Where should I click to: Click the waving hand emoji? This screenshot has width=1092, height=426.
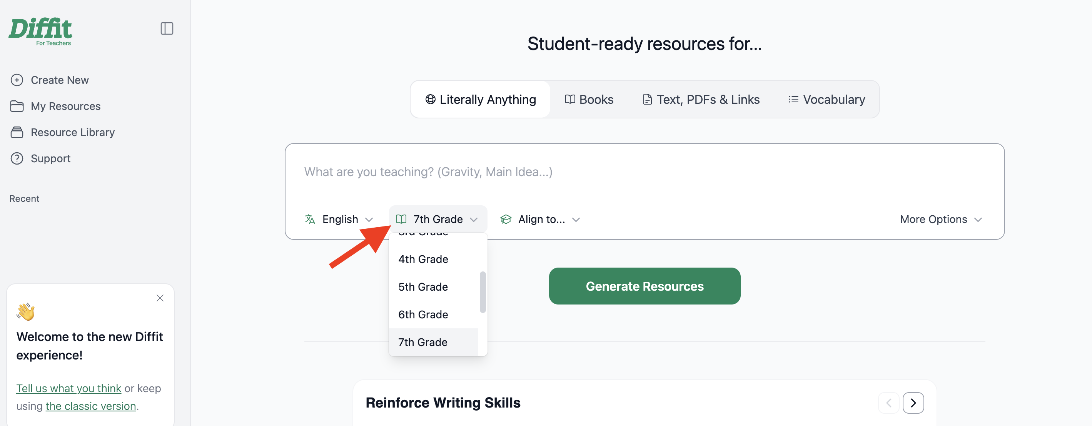click(x=25, y=311)
